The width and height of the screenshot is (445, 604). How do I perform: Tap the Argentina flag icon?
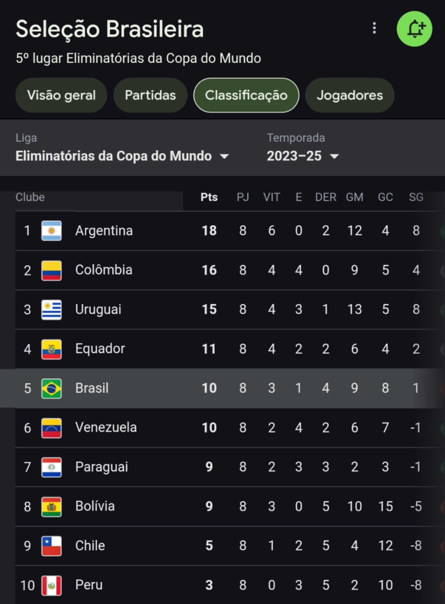(x=51, y=231)
